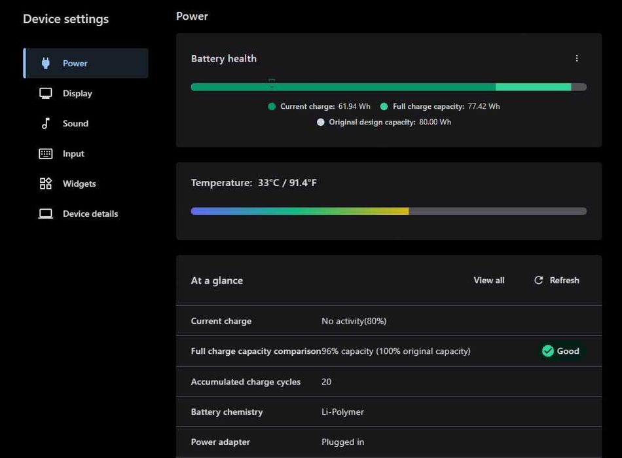The image size is (622, 458).
Task: Select Device details in the sidebar
Action: [90, 214]
